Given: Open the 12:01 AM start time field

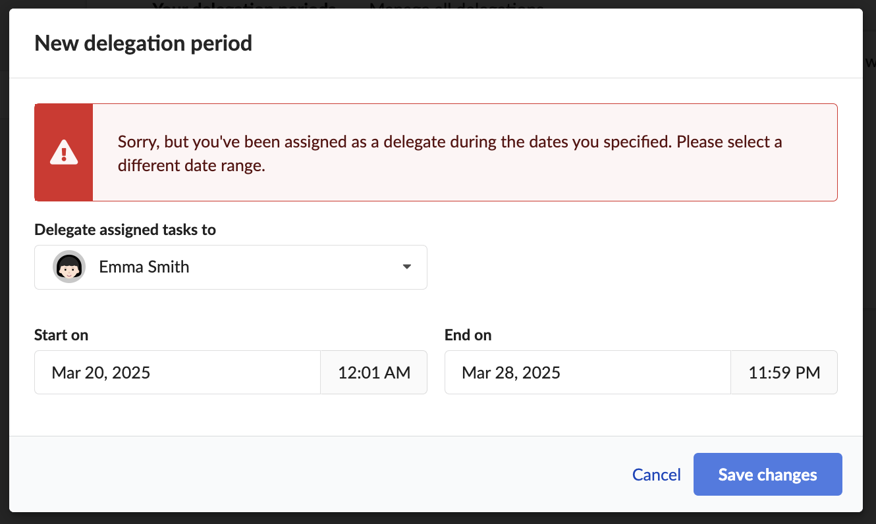Looking at the screenshot, I should 374,373.
